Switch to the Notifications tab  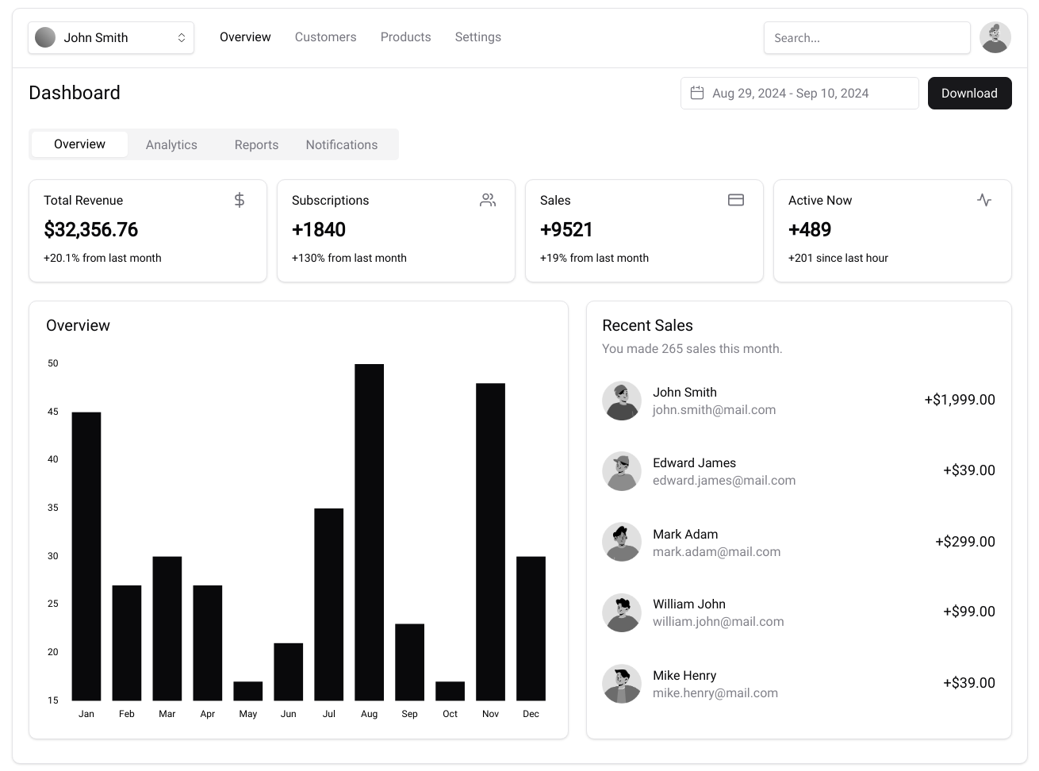click(x=342, y=144)
